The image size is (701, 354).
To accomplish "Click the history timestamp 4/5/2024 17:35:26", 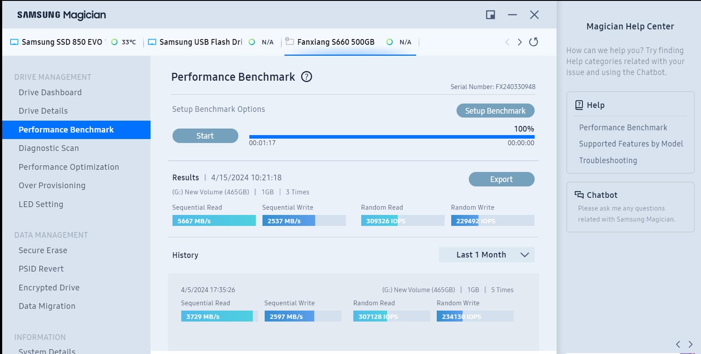I will [x=208, y=290].
